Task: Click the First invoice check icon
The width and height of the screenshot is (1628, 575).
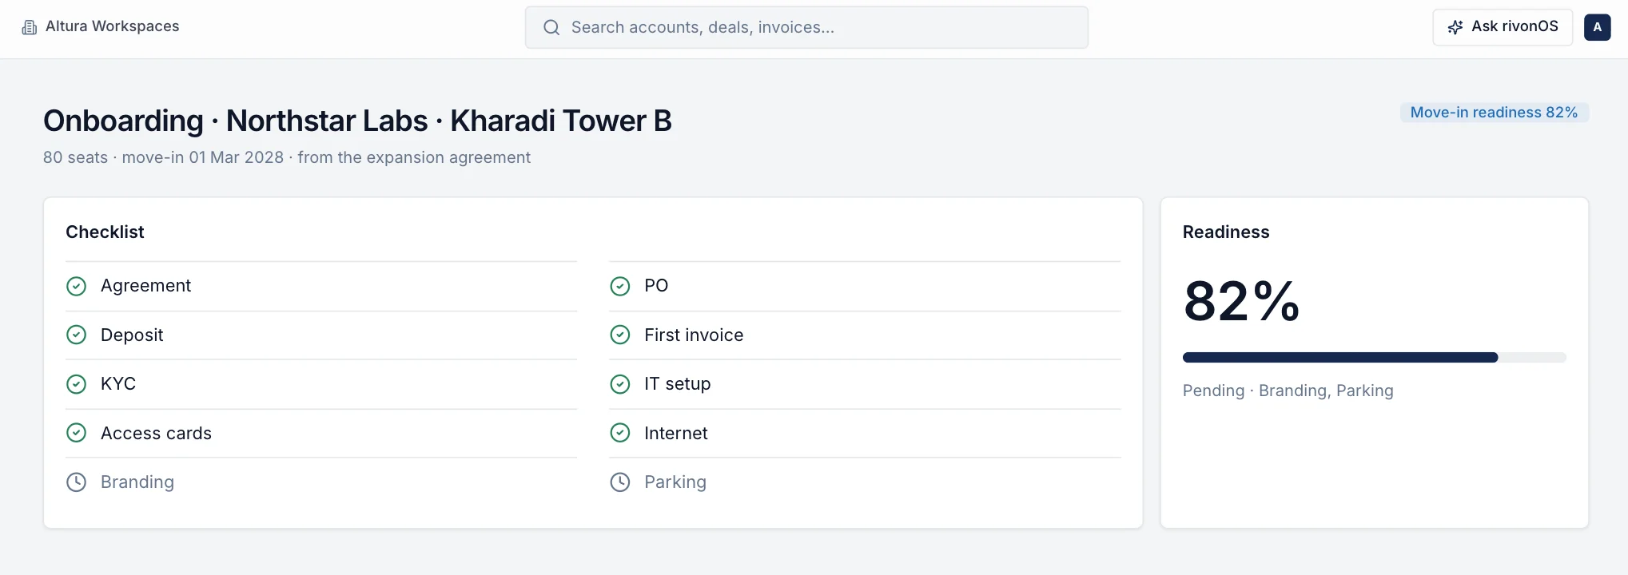Action: tap(620, 335)
